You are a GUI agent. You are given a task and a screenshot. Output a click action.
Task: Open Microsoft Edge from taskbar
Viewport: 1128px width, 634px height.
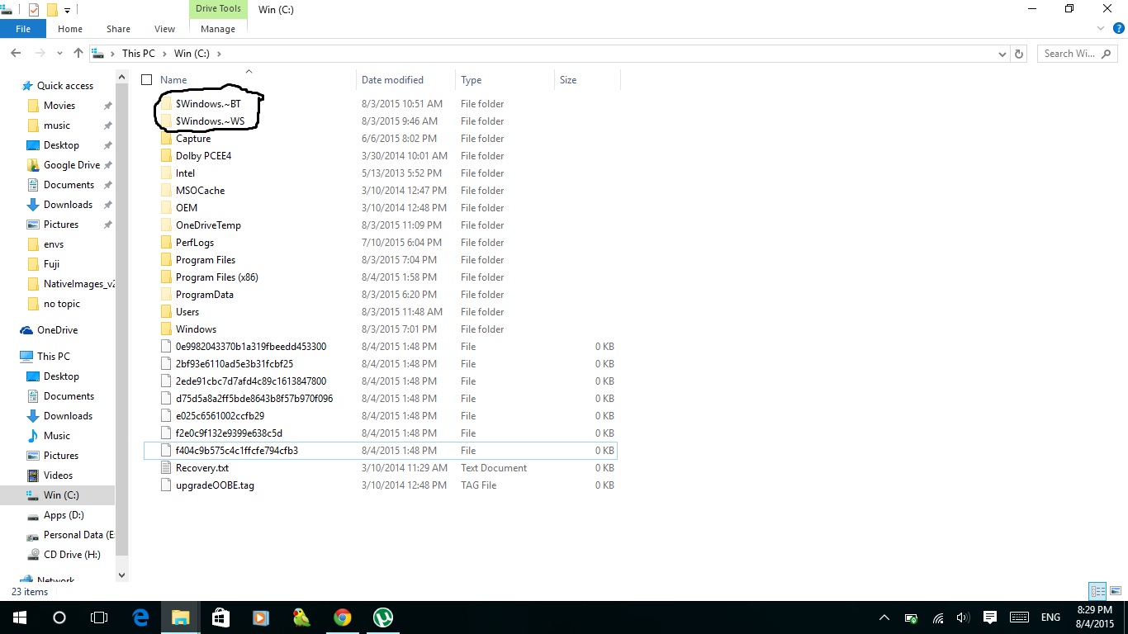point(140,617)
